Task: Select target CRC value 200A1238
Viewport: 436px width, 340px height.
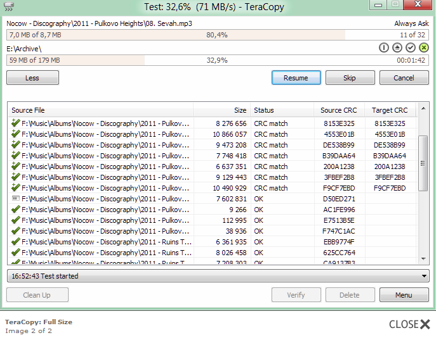Action: [390, 167]
